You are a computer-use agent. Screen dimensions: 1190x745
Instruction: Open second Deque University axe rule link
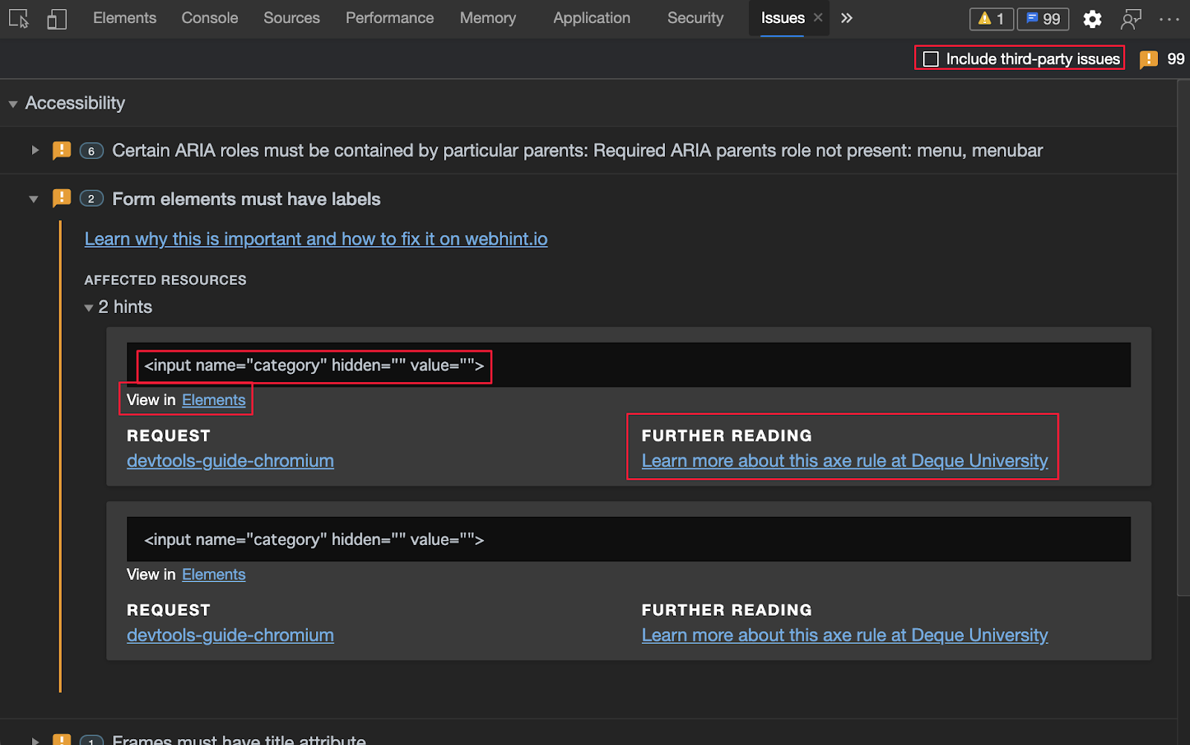click(x=845, y=635)
